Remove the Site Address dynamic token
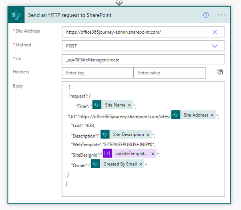Image resolution: width=241 pixels, height=210 pixels. coord(212,115)
